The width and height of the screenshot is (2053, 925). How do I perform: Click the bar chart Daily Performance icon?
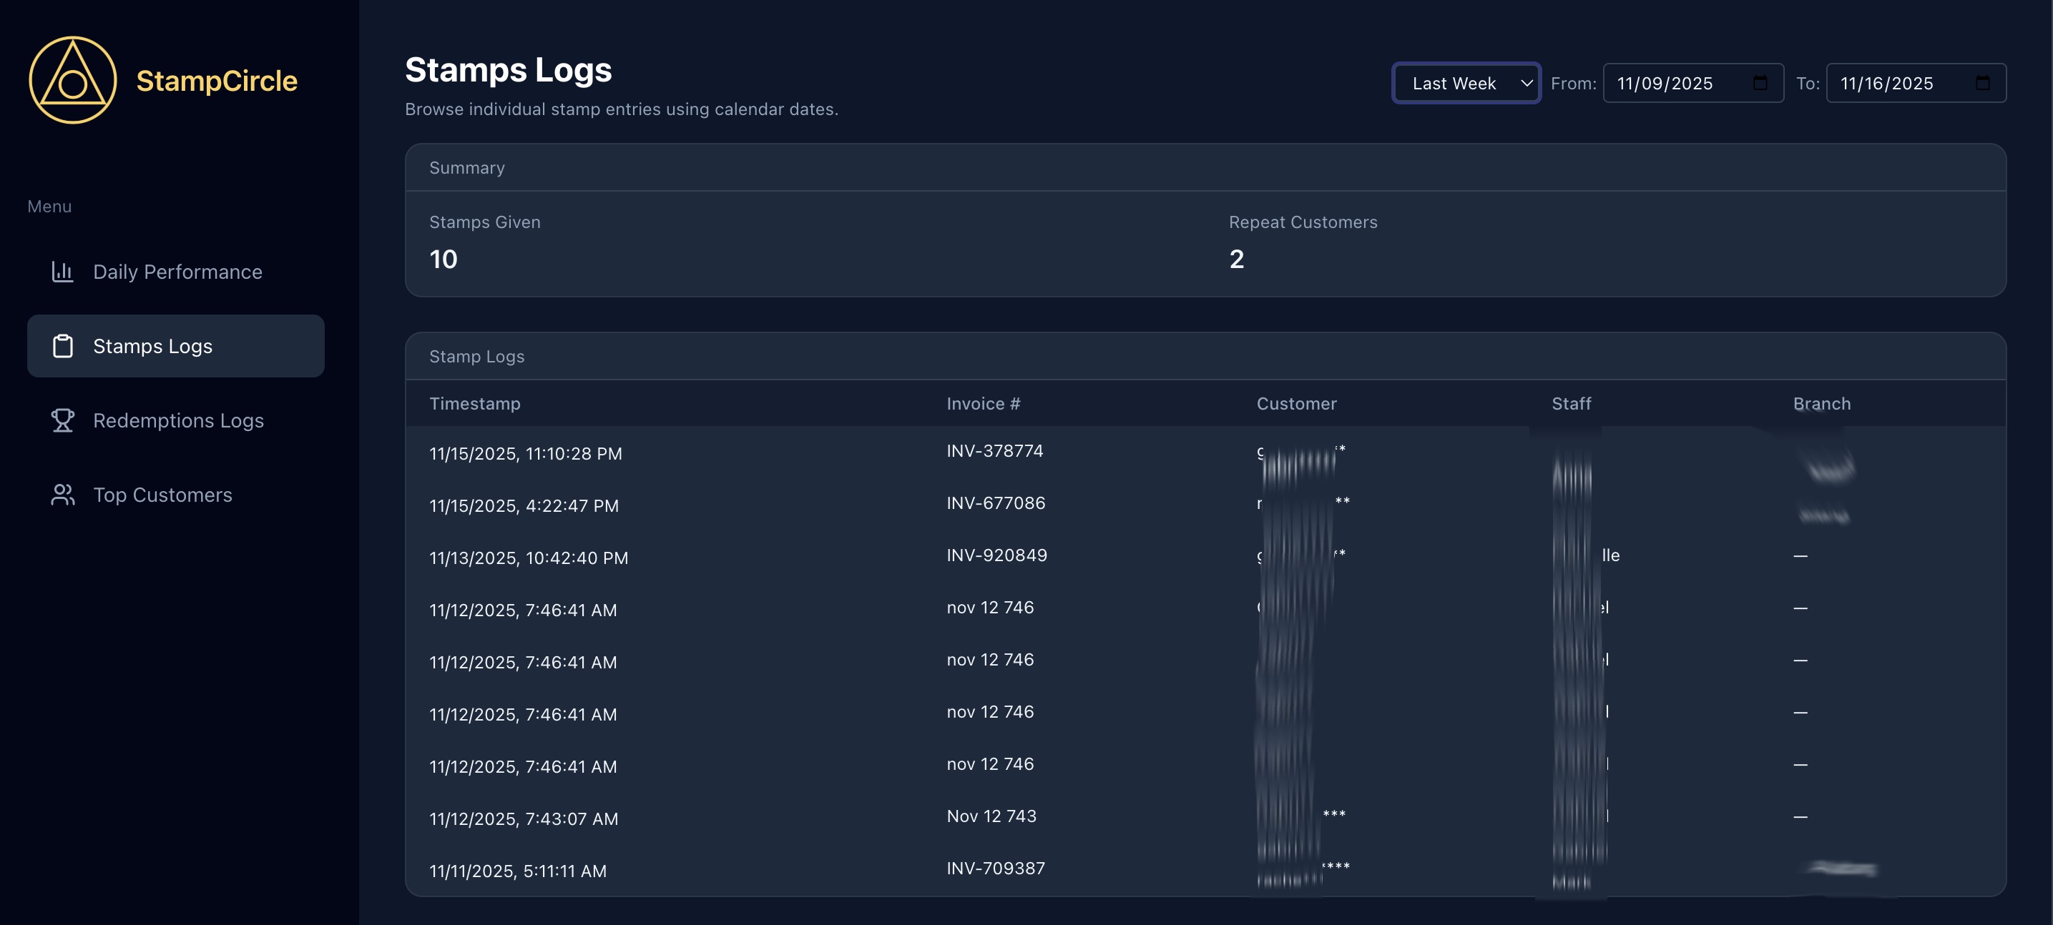(x=62, y=272)
